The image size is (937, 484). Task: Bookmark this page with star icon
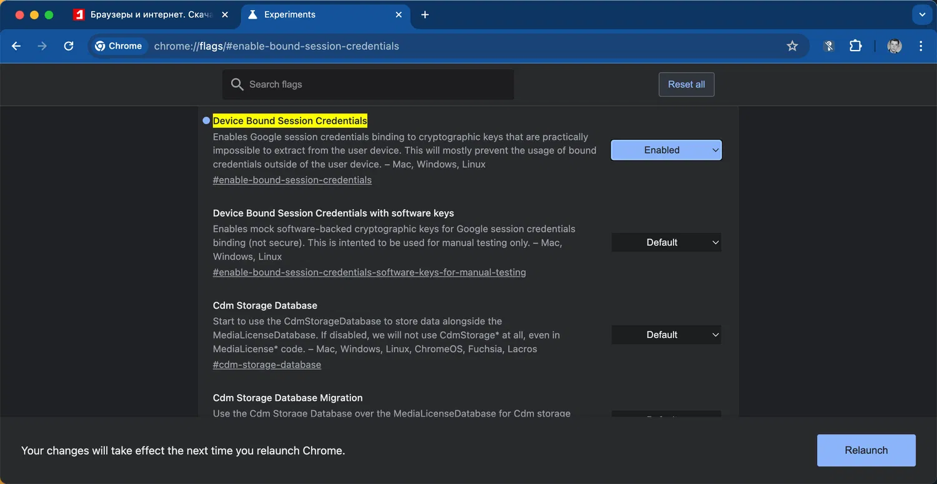[x=792, y=46]
